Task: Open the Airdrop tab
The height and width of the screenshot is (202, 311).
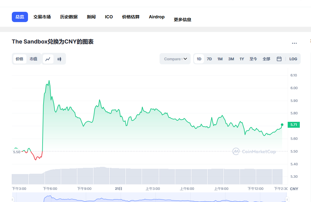Action: pyautogui.click(x=157, y=17)
